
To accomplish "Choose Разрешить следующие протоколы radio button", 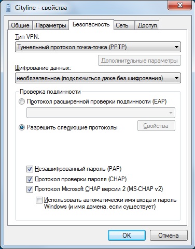I will tap(22, 127).
